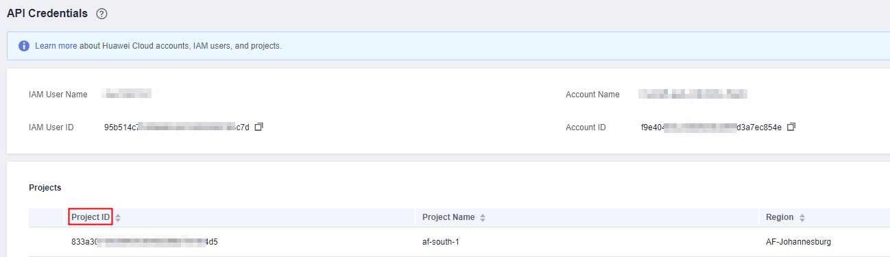The image size is (890, 257).
Task: Click the Project Name column header
Action: coord(448,217)
